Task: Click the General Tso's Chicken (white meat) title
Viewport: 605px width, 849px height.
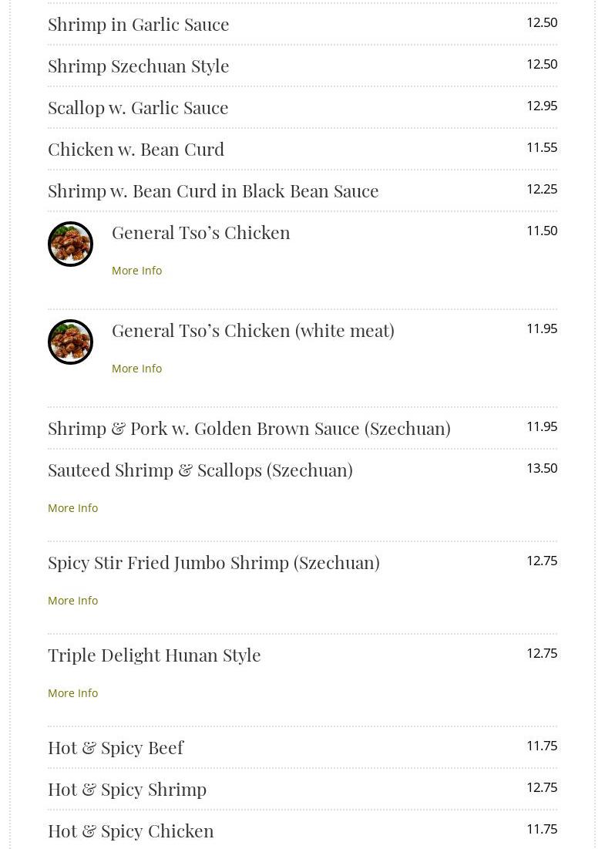Action: click(253, 330)
